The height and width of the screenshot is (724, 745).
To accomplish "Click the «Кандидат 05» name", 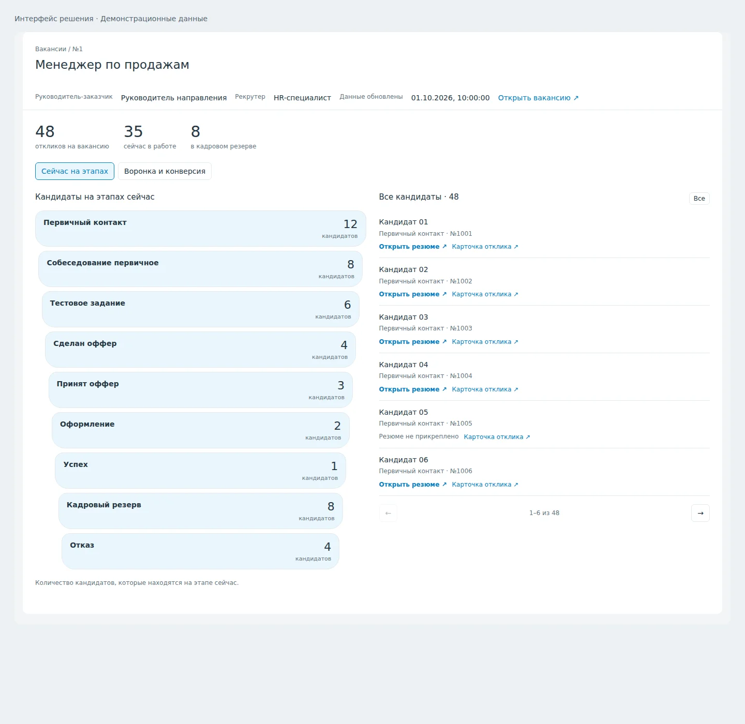I will coord(404,412).
